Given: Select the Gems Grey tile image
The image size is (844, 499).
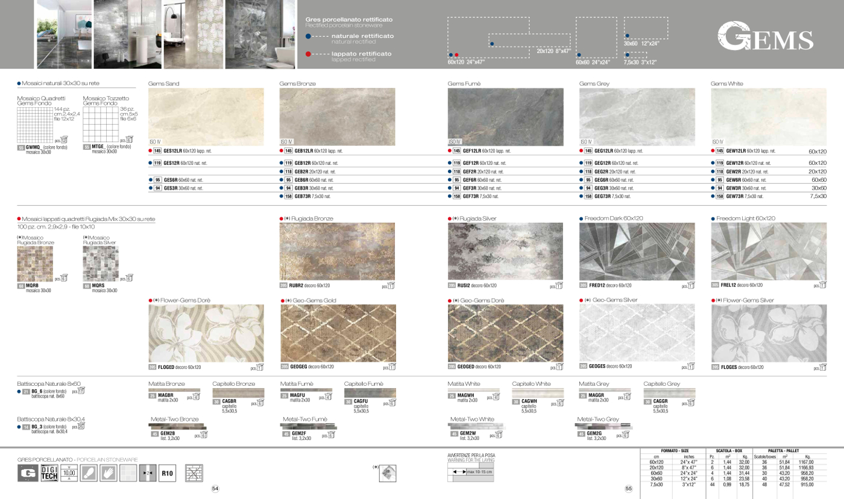Looking at the screenshot, I should point(637,116).
